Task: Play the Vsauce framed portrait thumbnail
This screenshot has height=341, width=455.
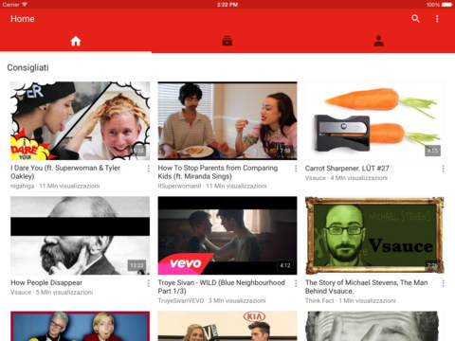Action: [374, 236]
